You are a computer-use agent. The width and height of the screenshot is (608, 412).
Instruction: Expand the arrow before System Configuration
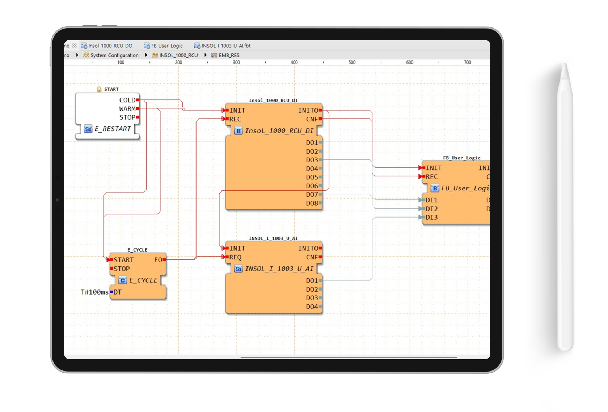point(77,55)
